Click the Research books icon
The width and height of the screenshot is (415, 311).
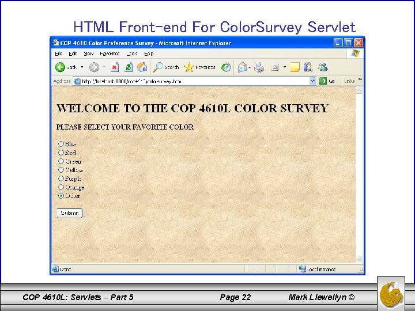[x=308, y=67]
